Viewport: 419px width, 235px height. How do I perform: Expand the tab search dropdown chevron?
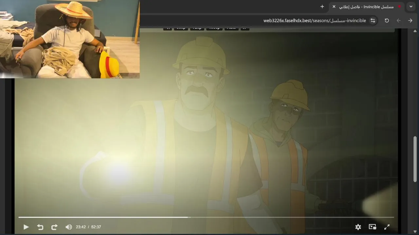click(x=411, y=7)
